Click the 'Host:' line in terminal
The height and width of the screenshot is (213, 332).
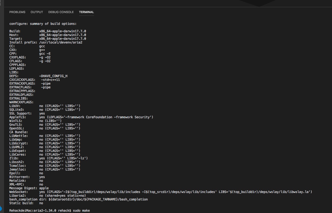pyautogui.click(x=48, y=35)
